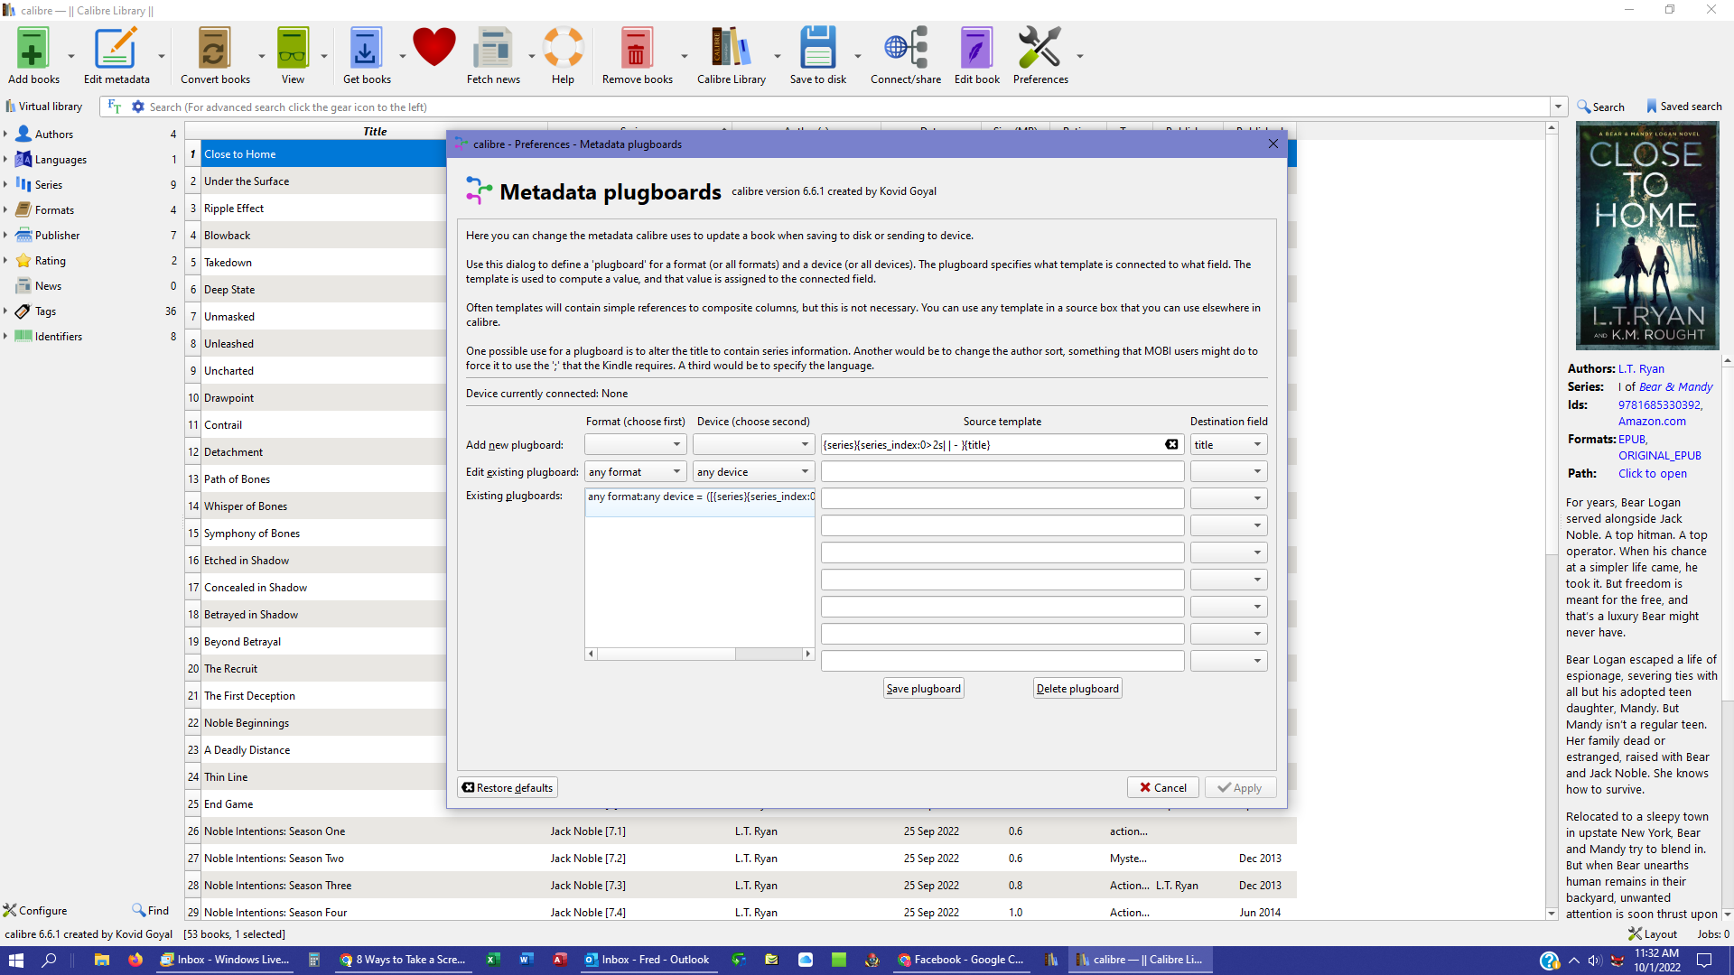This screenshot has height=975, width=1734.
Task: Open Outlook Inbox from the taskbar
Action: pyautogui.click(x=648, y=960)
